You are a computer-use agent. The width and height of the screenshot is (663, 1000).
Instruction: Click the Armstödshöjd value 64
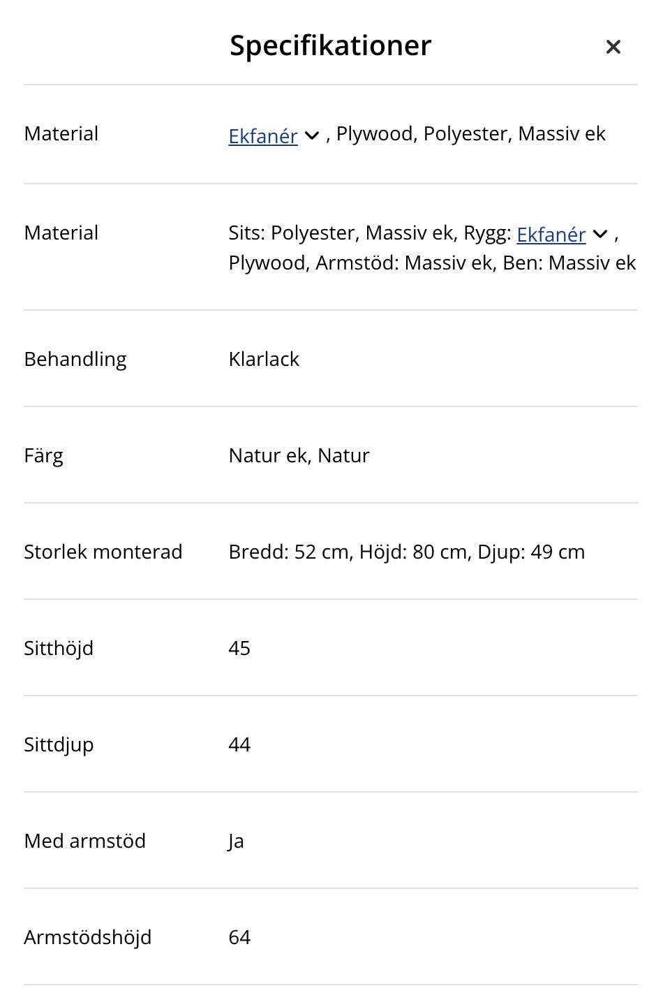(239, 937)
